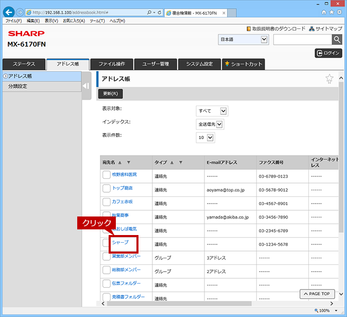The height and width of the screenshot is (317, 347).
Task: Expand the 表示対象 すべて dropdown
Action: click(x=212, y=111)
